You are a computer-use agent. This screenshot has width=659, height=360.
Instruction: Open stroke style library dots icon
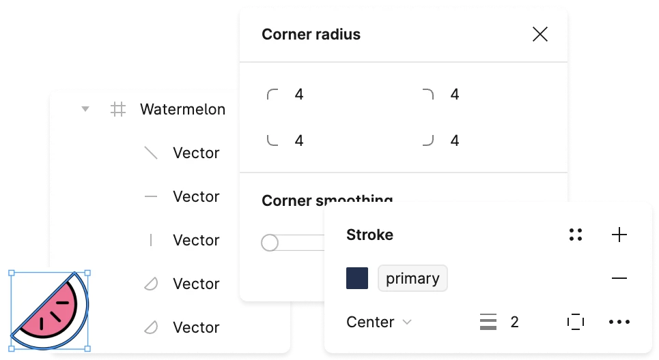576,235
